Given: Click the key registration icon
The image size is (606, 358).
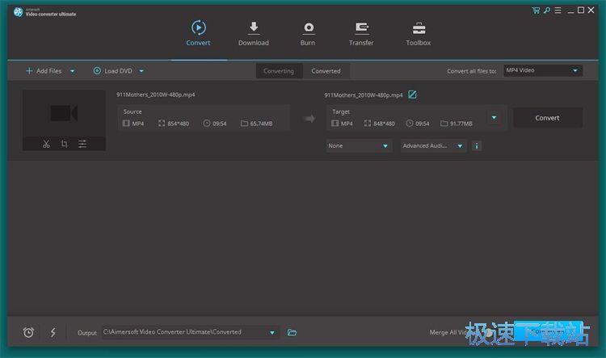Looking at the screenshot, I should [547, 10].
